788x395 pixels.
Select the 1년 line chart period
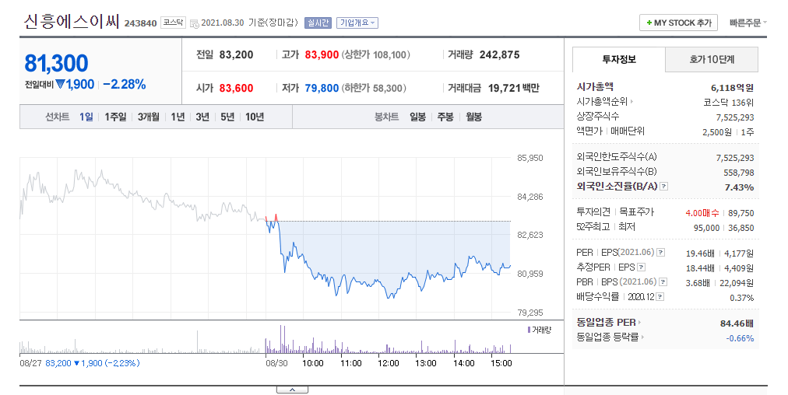[178, 117]
